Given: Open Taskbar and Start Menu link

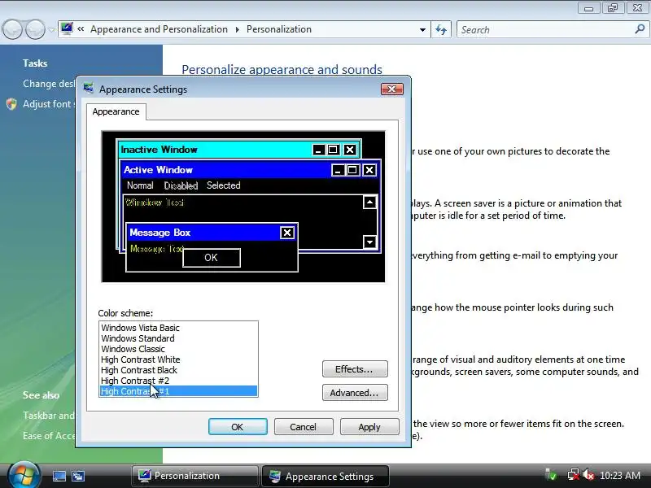Looking at the screenshot, I should (49, 416).
